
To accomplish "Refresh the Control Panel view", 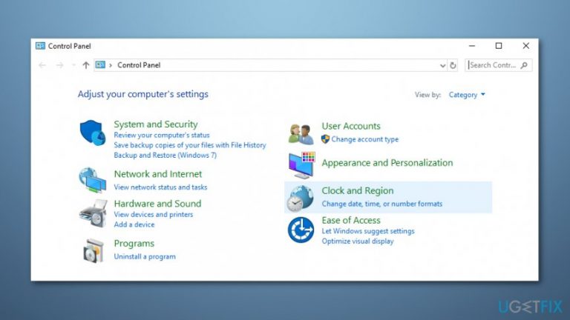I will (453, 65).
